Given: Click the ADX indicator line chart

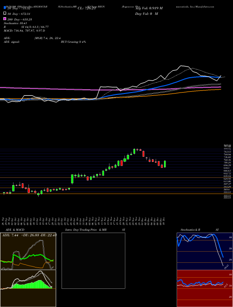Looking at the screenshot, I should [x=28, y=251].
